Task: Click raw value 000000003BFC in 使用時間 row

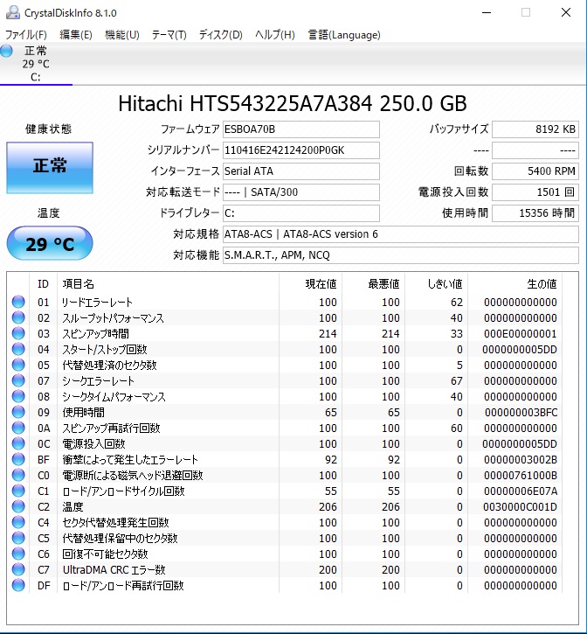Action: [x=521, y=413]
